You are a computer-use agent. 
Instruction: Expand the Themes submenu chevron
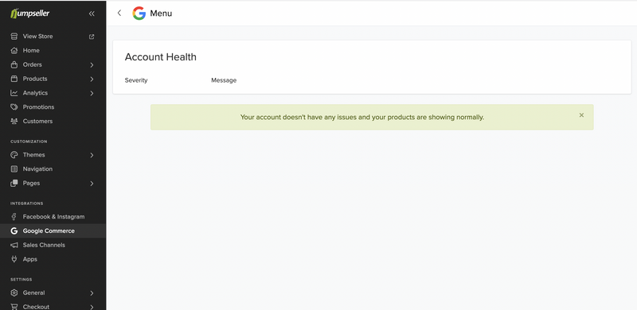coord(92,155)
